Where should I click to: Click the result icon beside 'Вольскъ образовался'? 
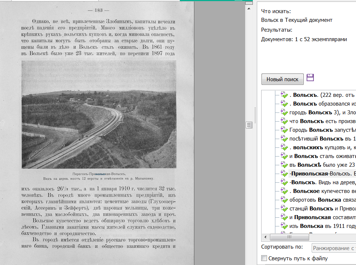[284, 104]
